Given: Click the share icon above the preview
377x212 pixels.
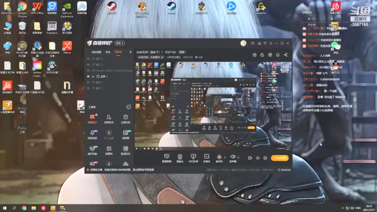Looking at the screenshot, I should pyautogui.click(x=286, y=55).
